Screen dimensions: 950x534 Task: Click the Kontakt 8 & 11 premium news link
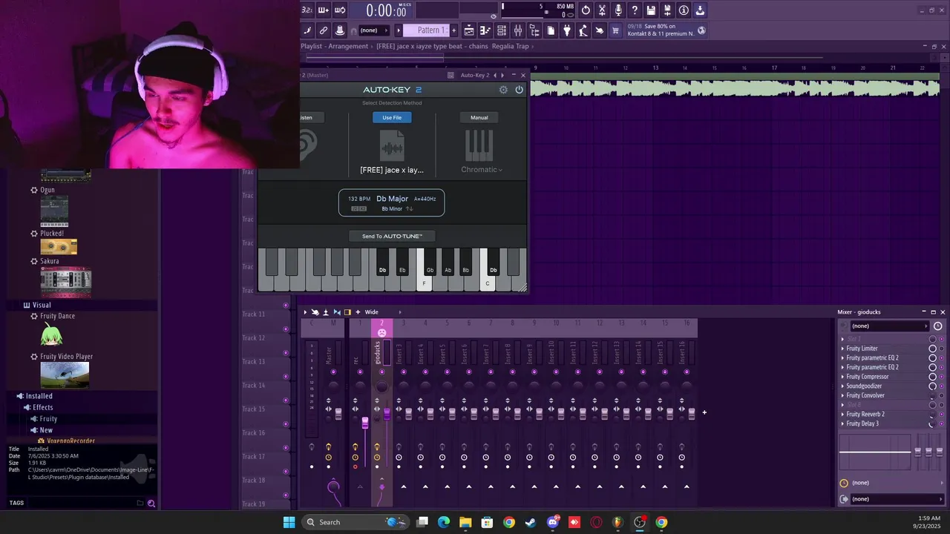coord(661,30)
